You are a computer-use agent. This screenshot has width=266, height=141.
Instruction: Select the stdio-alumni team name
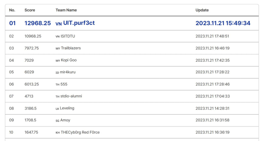coord(71,96)
